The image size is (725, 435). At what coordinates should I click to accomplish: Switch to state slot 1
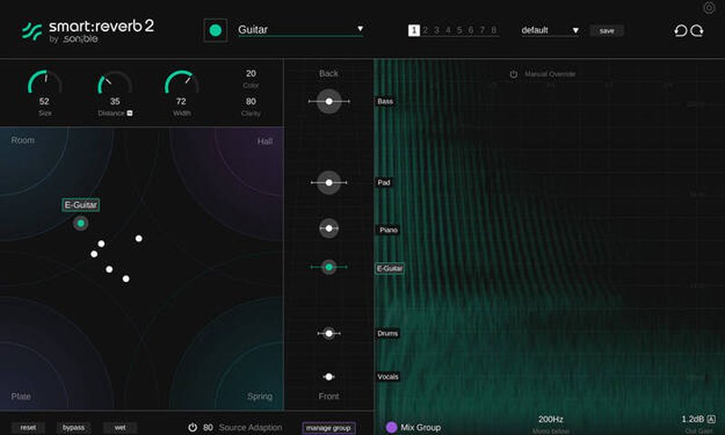[x=414, y=30]
